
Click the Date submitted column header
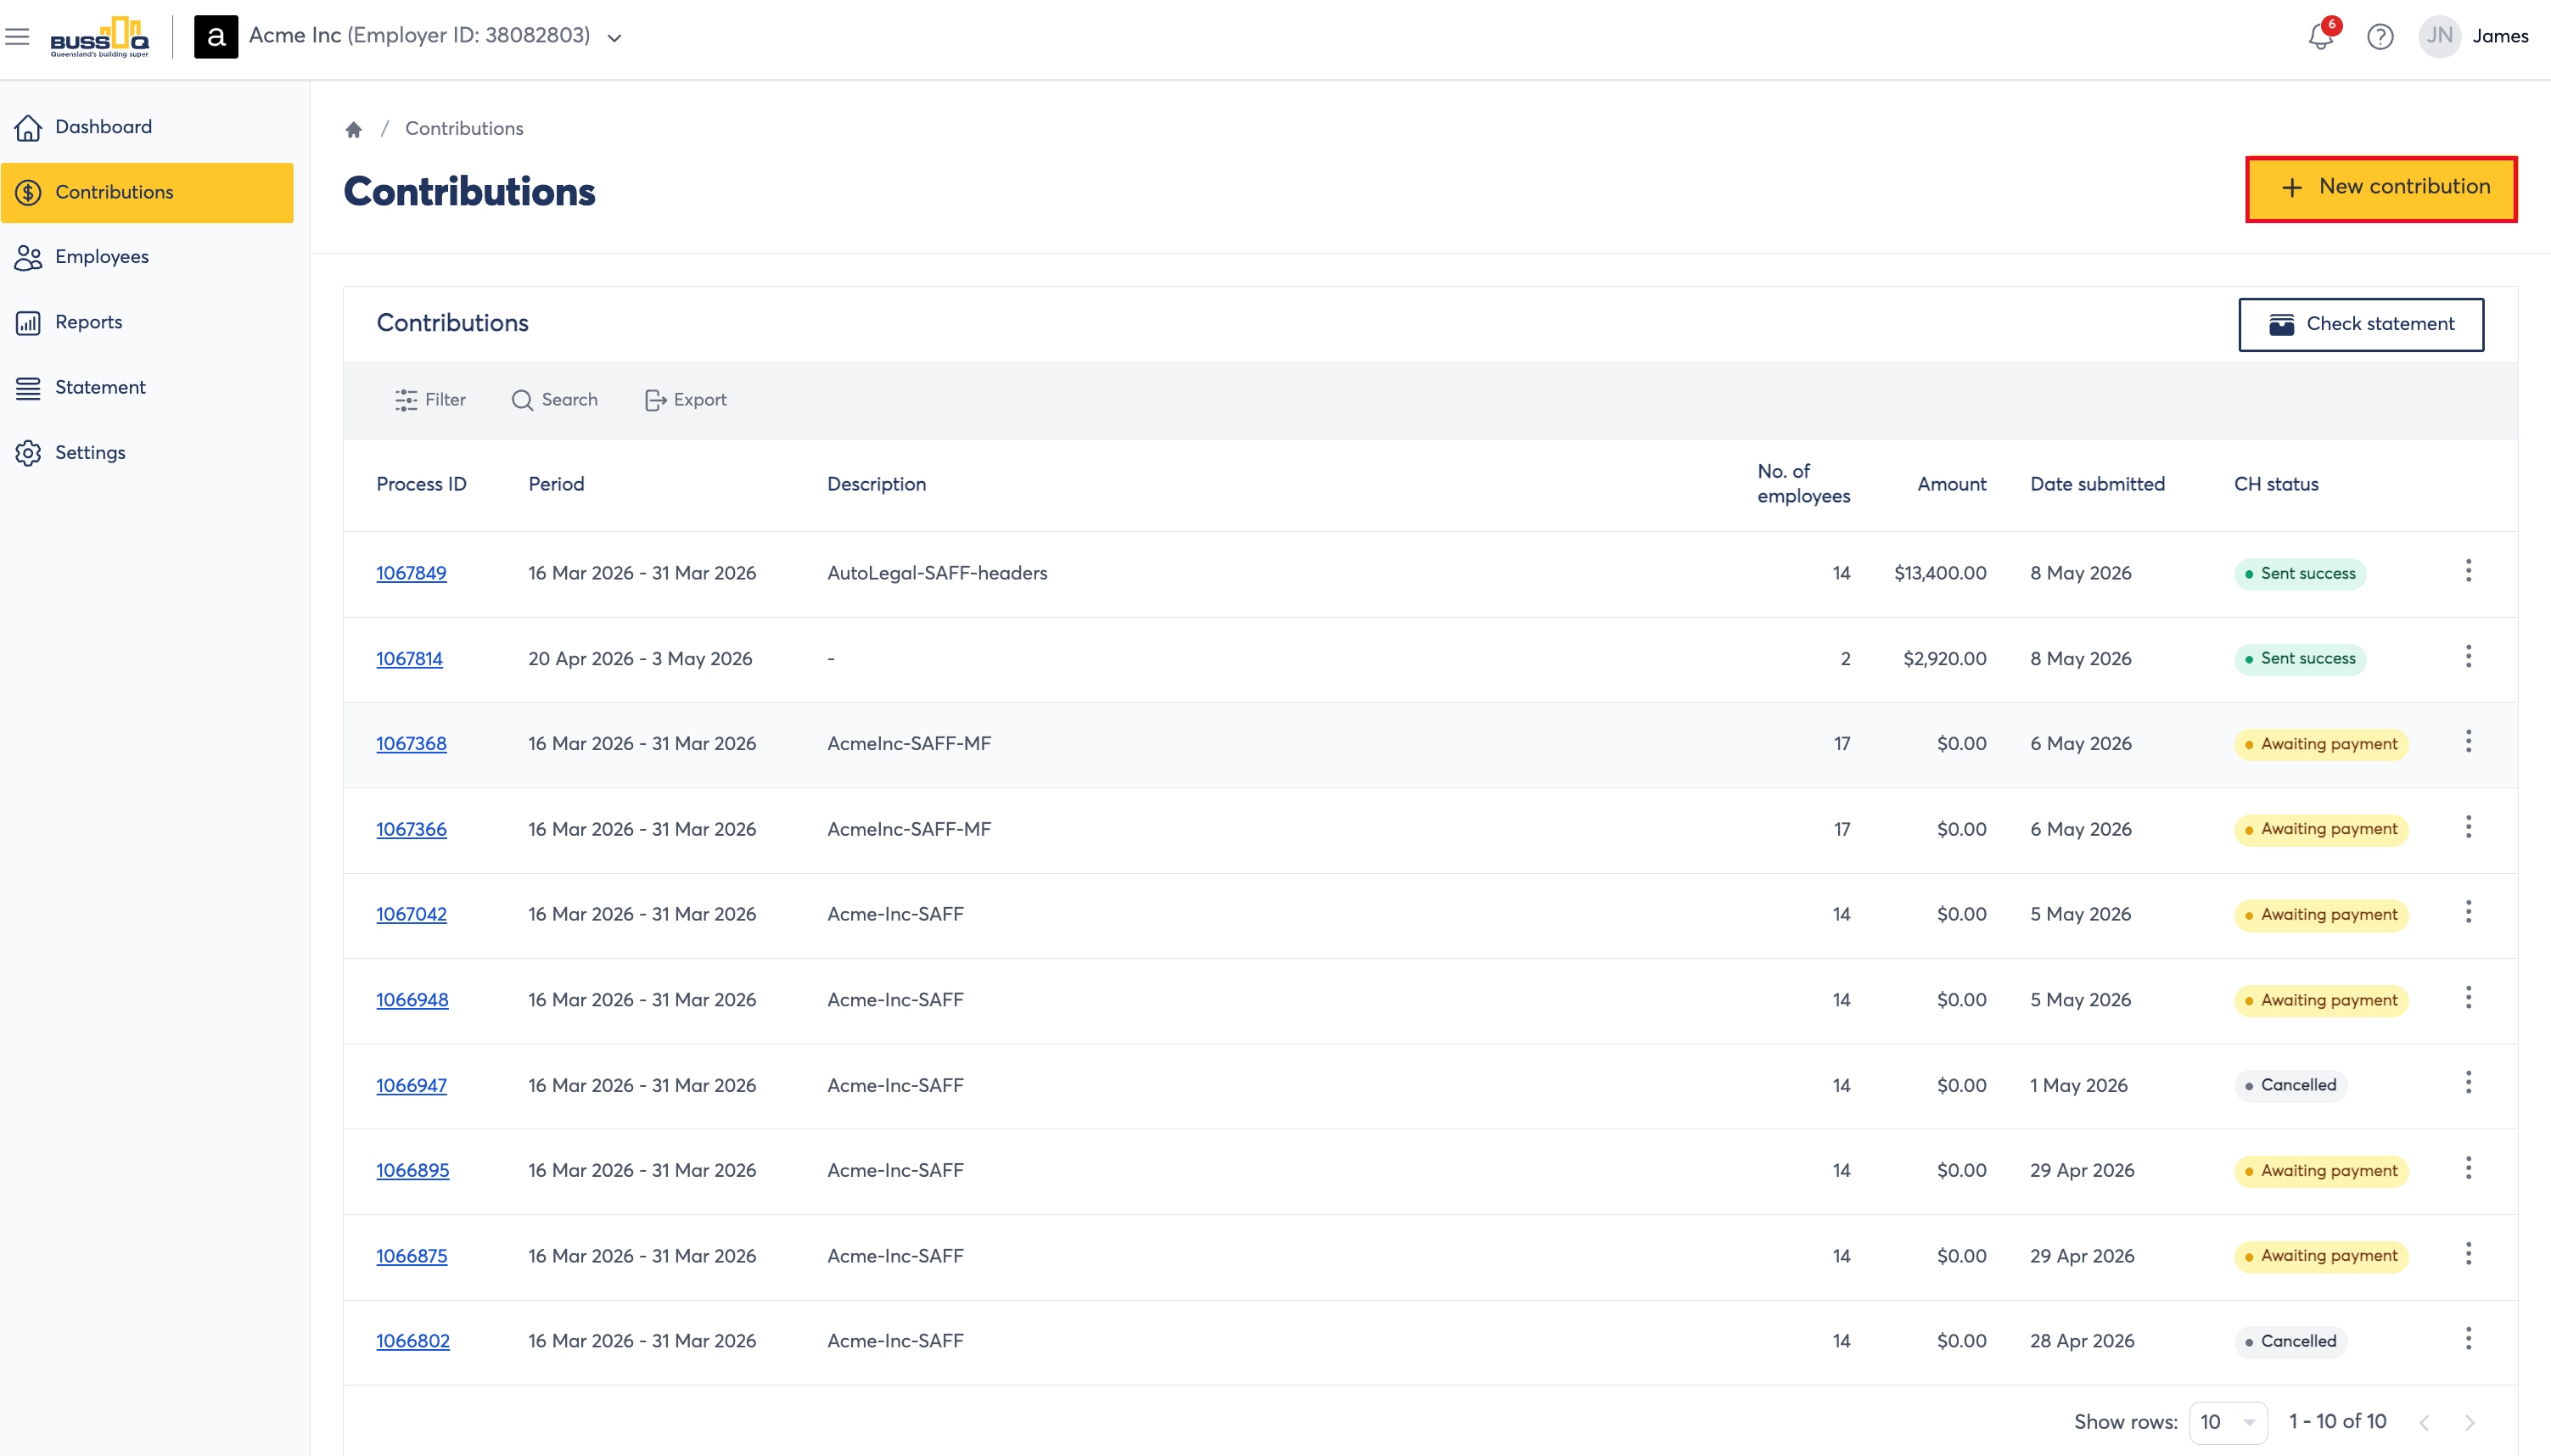[2097, 484]
